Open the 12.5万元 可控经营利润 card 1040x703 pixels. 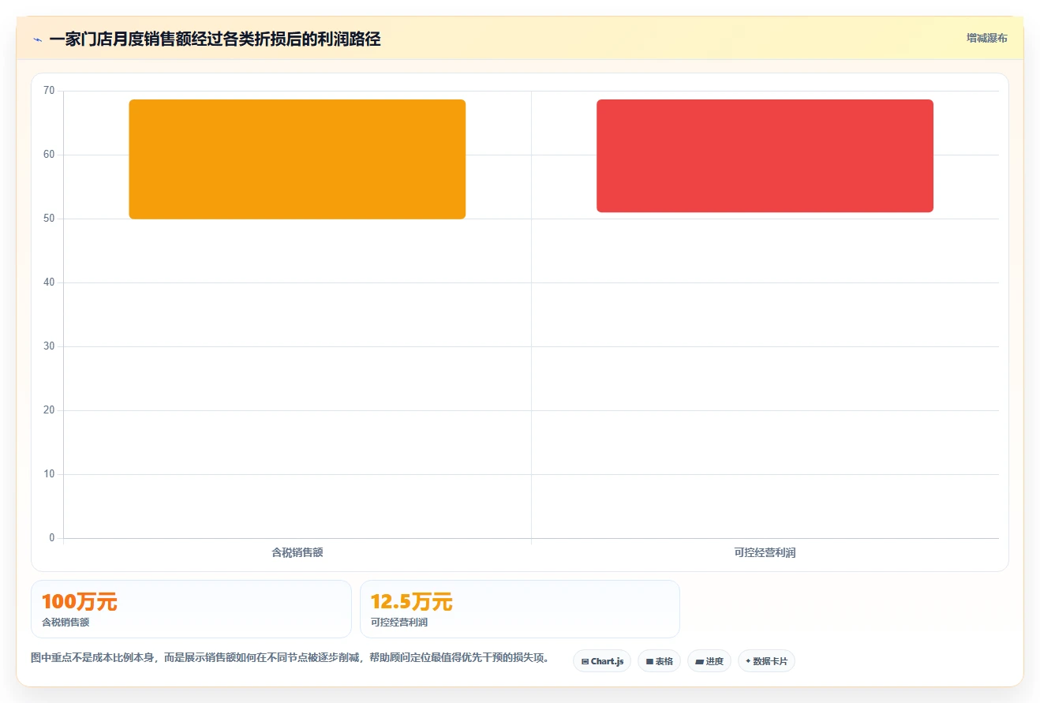[520, 609]
